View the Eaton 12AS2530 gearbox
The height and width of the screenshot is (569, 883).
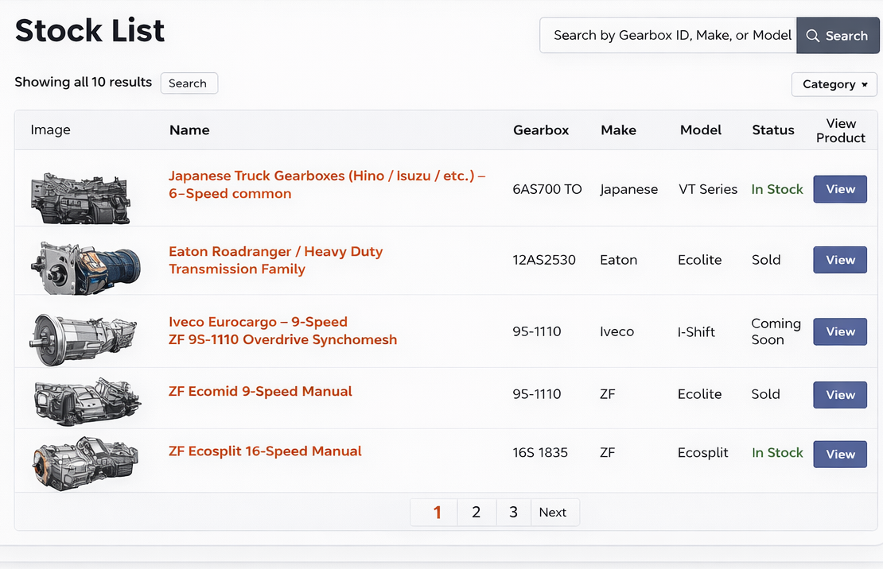point(839,260)
